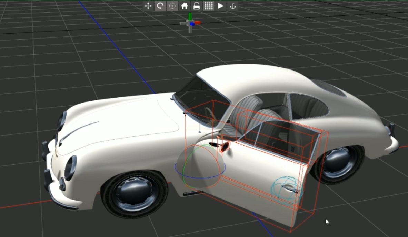Select the car's front wheel

[135, 194]
